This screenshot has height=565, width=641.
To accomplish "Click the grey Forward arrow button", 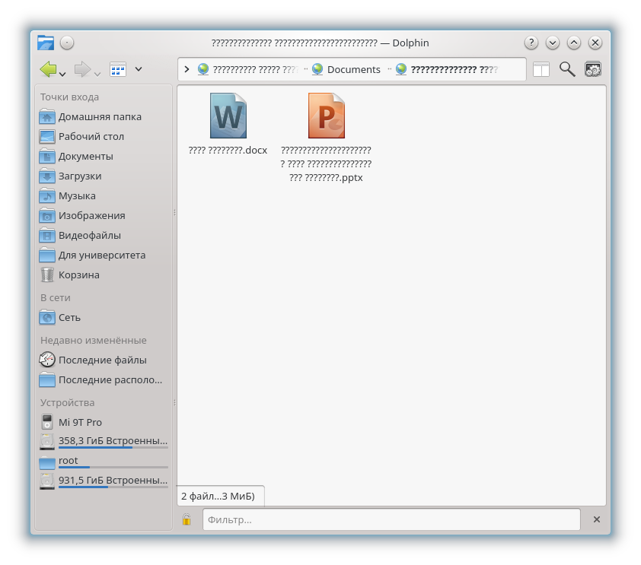I will tap(82, 70).
